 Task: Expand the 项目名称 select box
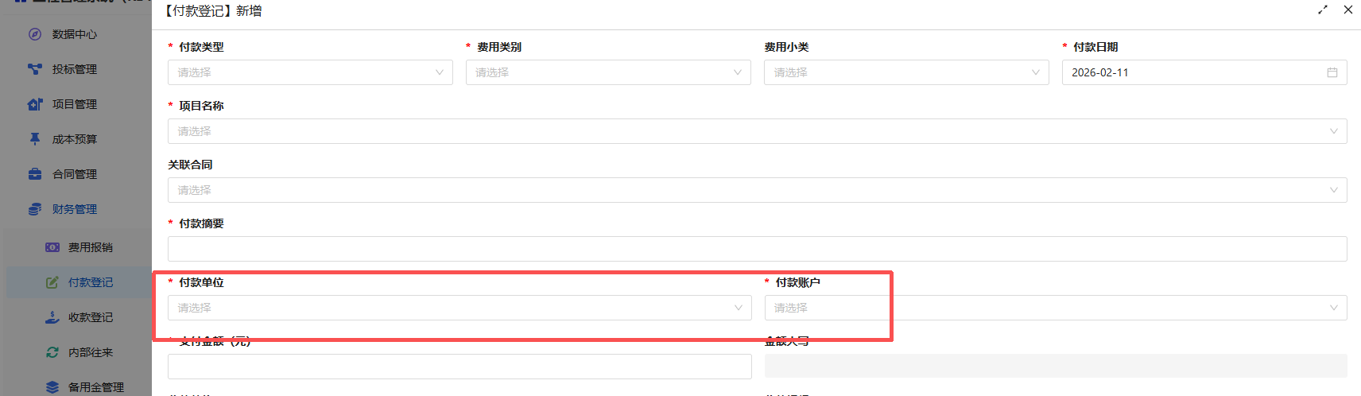[757, 131]
